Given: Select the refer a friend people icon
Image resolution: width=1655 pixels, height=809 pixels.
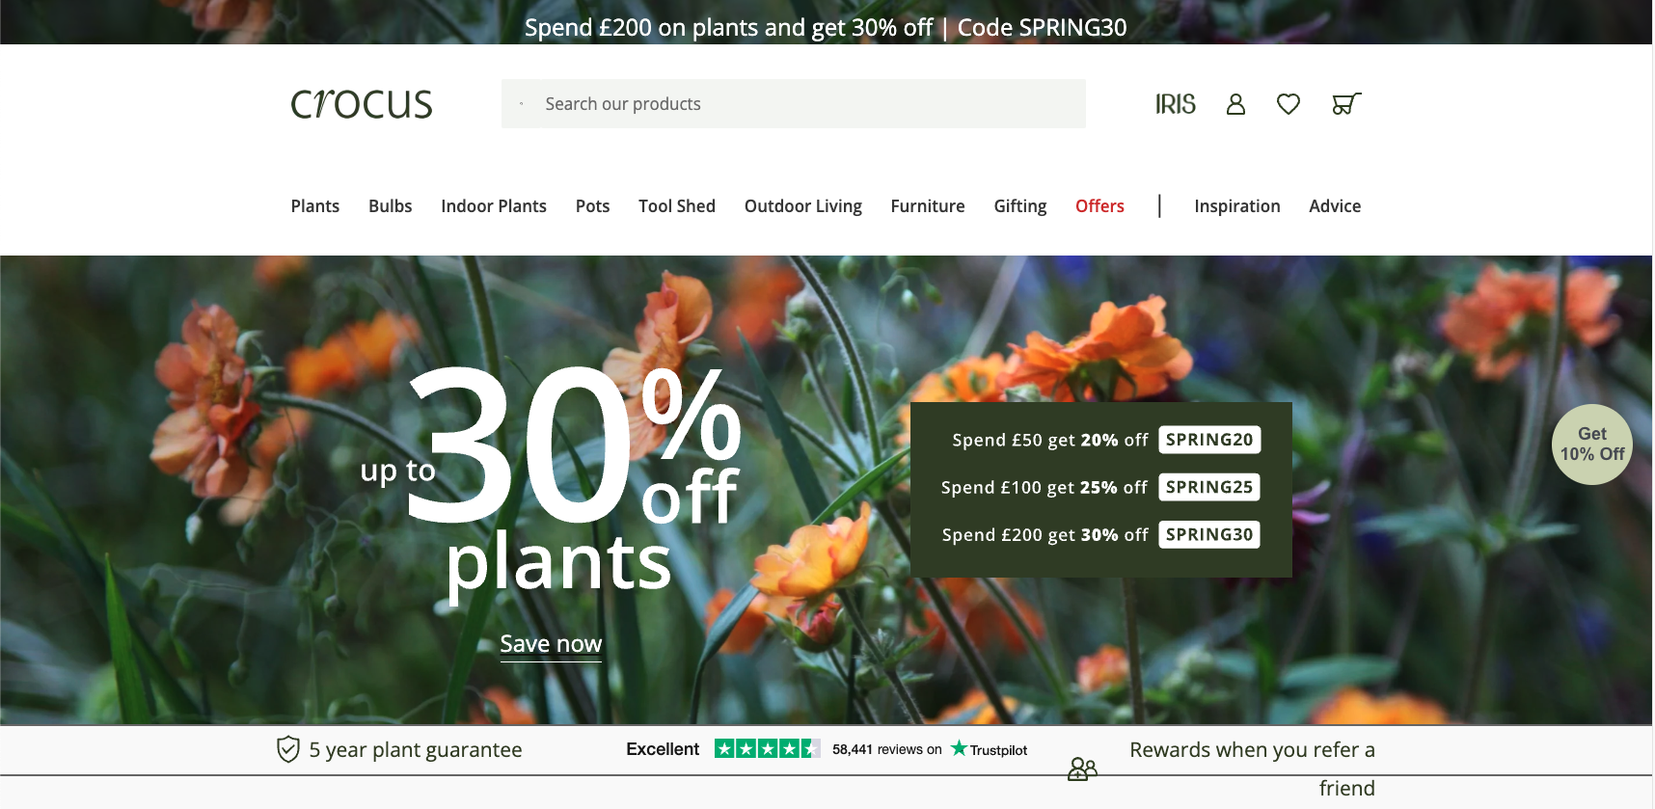Looking at the screenshot, I should pos(1082,769).
